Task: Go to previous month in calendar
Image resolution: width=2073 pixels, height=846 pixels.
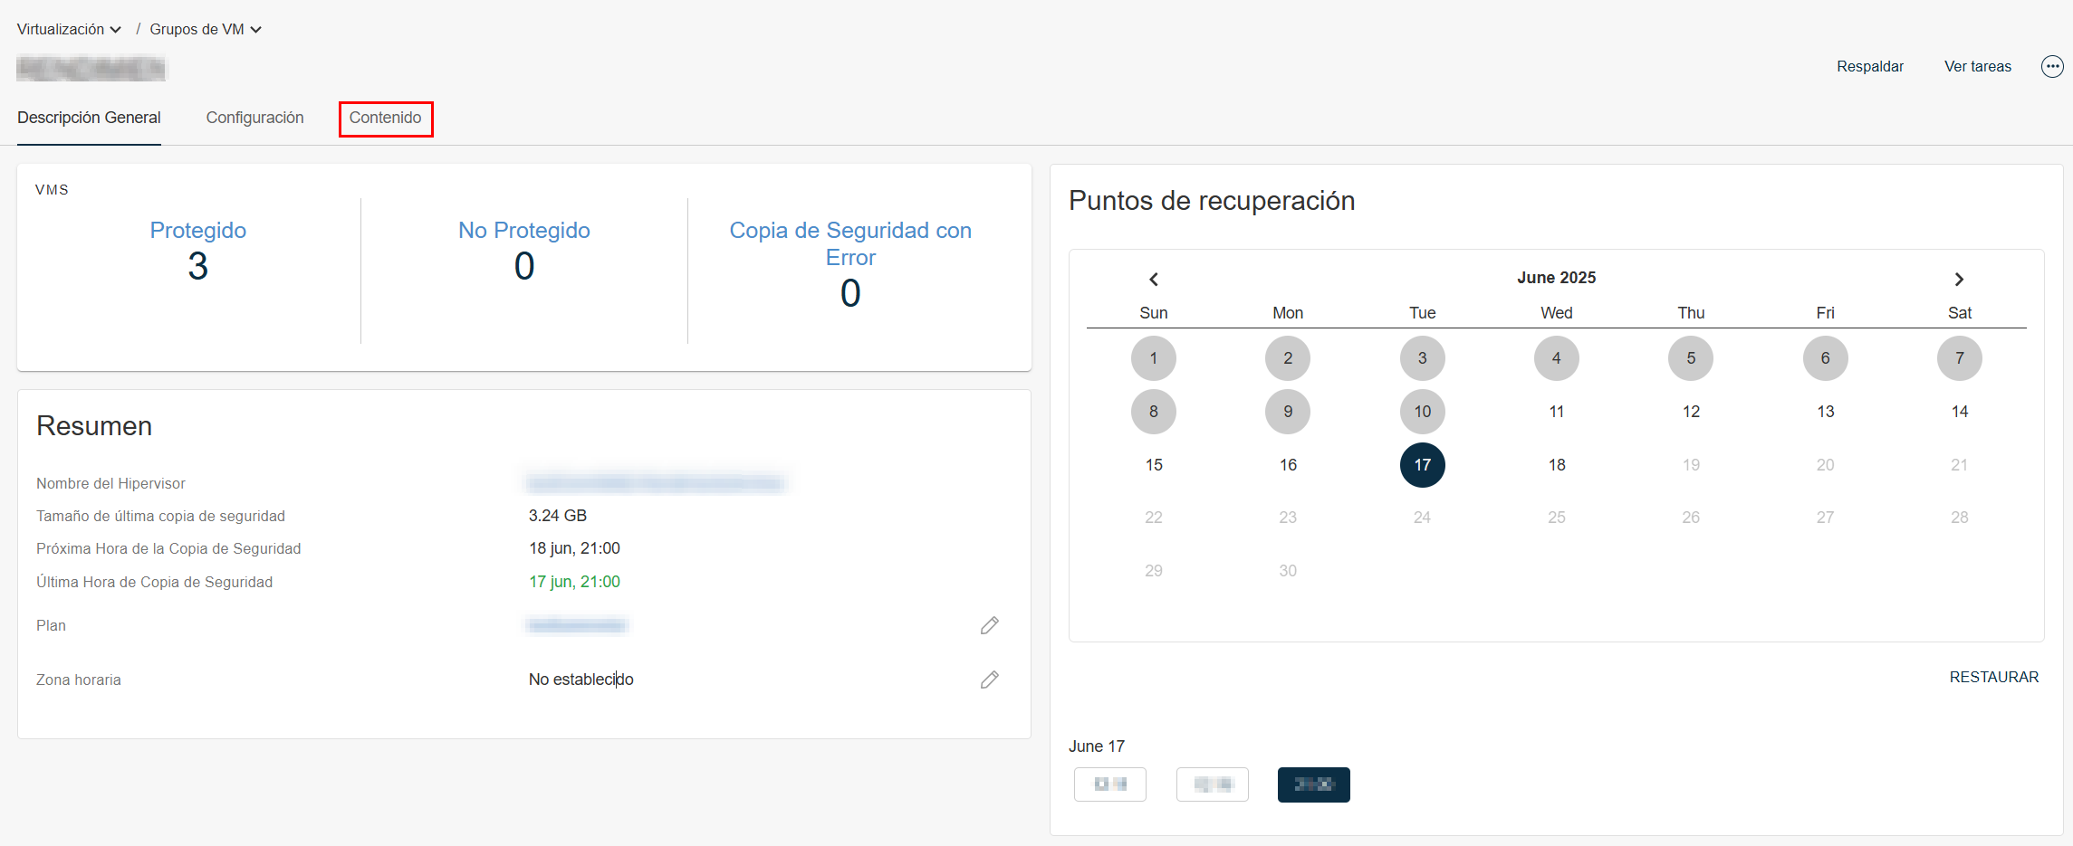Action: pyautogui.click(x=1153, y=279)
